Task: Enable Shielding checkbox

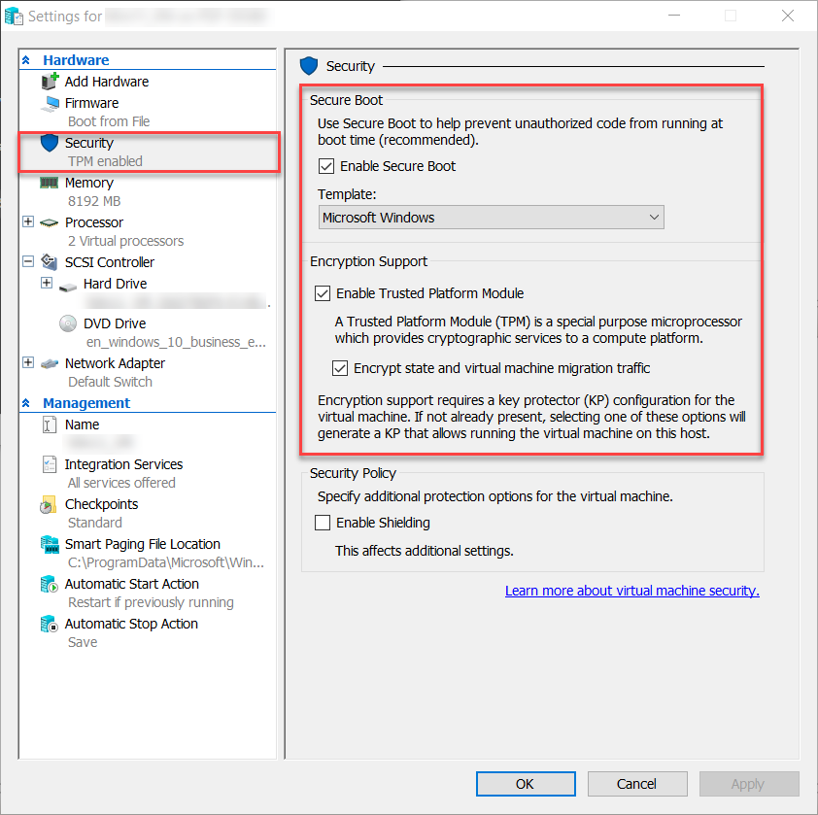Action: point(323,523)
